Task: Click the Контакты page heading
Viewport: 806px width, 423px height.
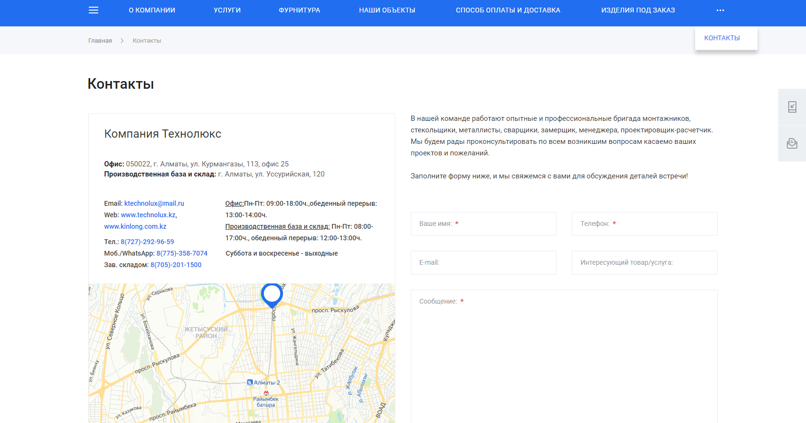Action: click(x=121, y=84)
